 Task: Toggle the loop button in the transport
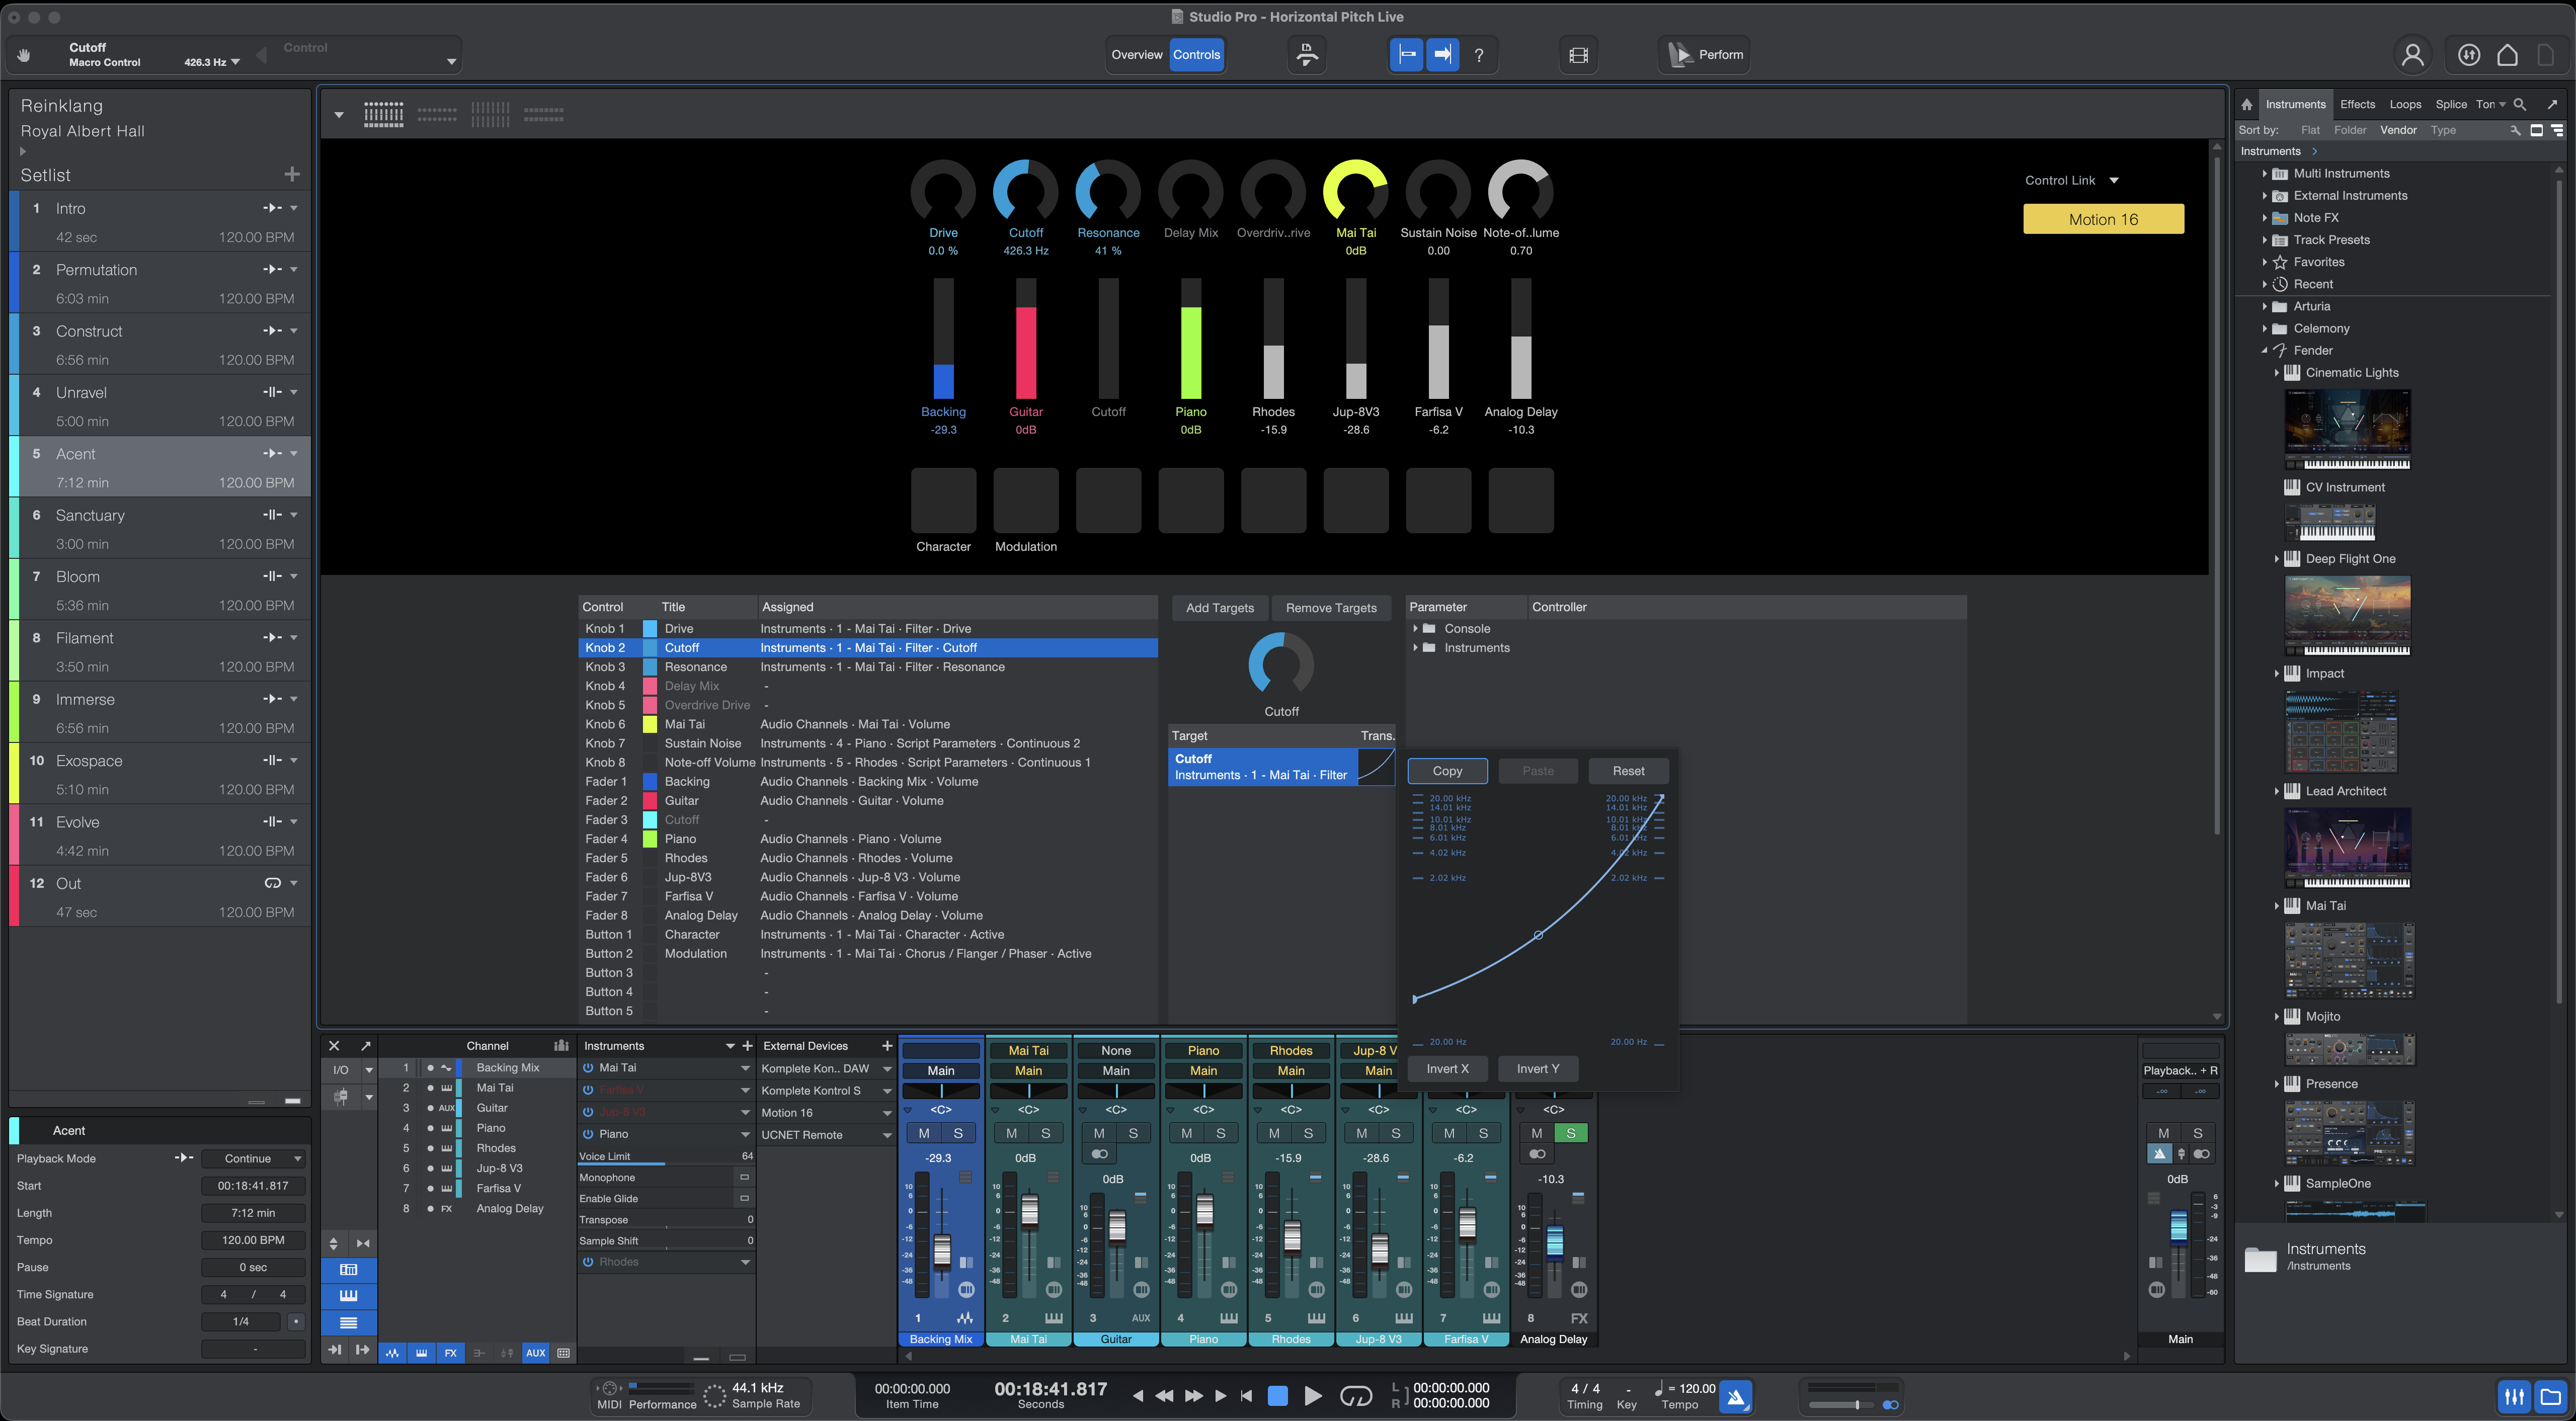tap(1356, 1396)
